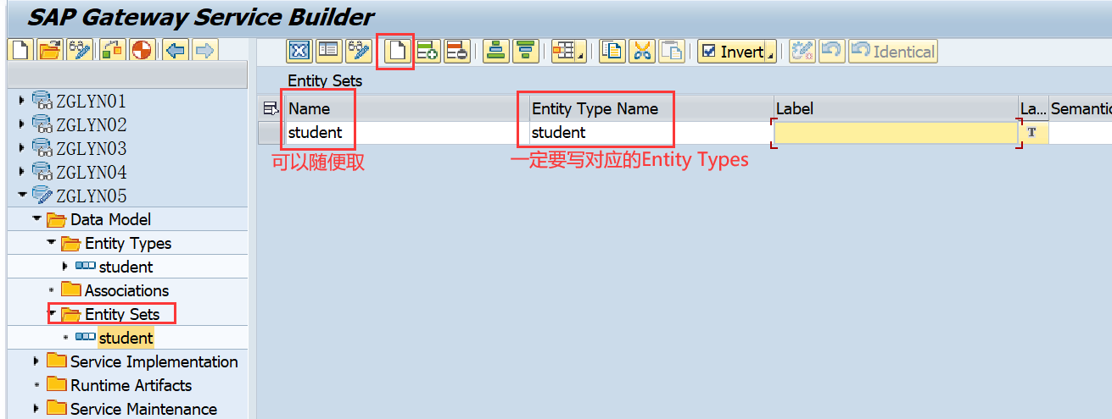1112x419 pixels.
Task: Click the greyed edit wand icon before Undo
Action: click(802, 52)
